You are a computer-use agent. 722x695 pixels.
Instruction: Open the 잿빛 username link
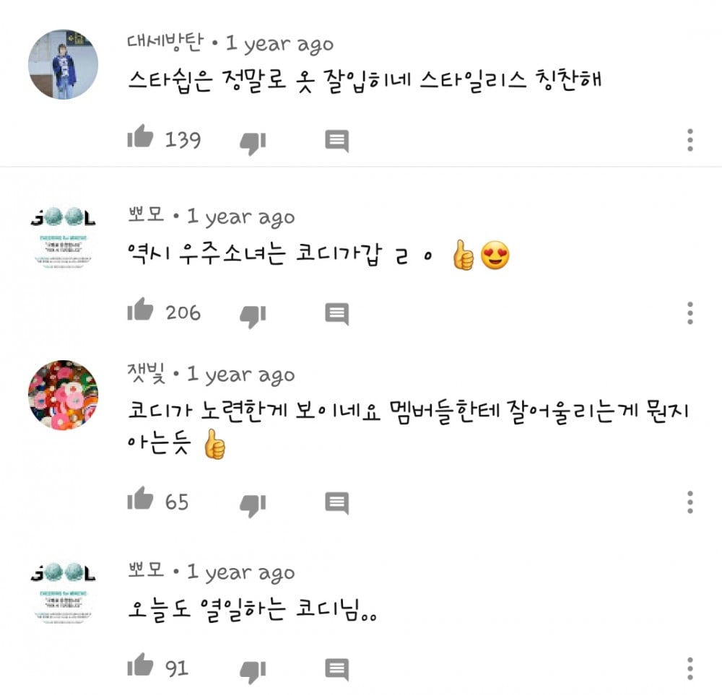tap(146, 373)
